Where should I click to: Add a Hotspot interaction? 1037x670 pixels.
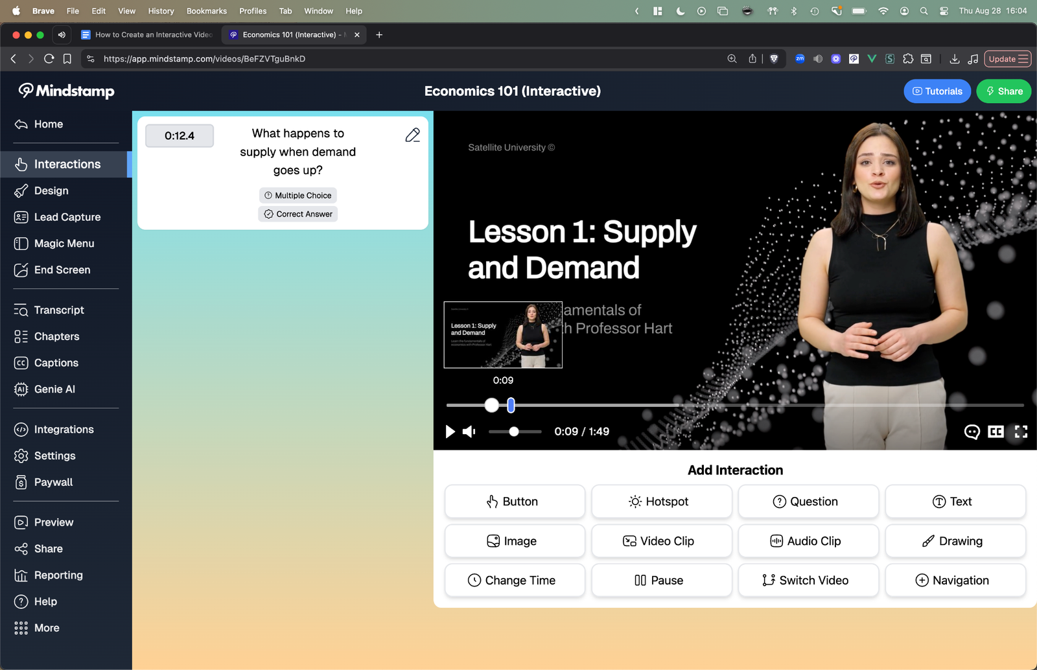(661, 502)
